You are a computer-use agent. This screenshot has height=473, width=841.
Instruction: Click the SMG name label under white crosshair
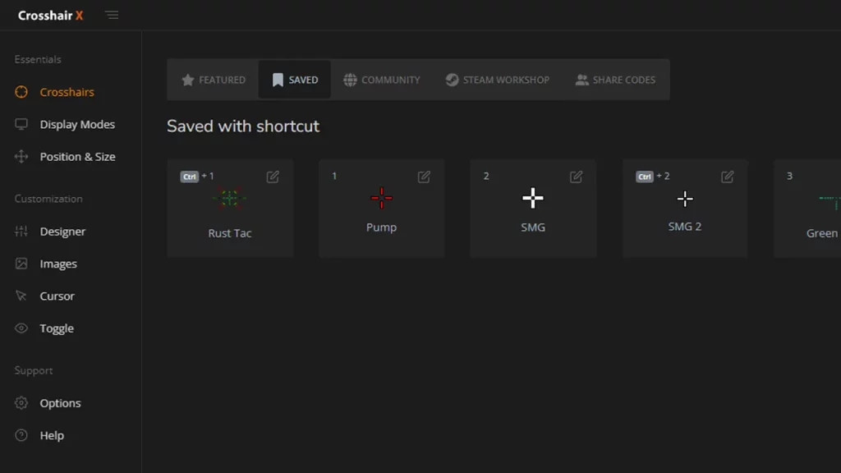(x=532, y=227)
